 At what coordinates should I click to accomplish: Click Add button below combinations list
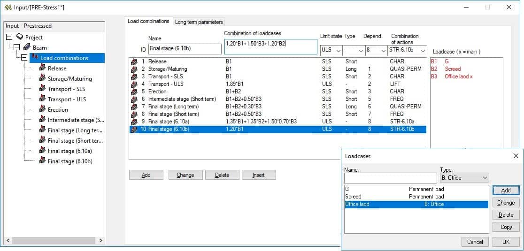click(146, 175)
